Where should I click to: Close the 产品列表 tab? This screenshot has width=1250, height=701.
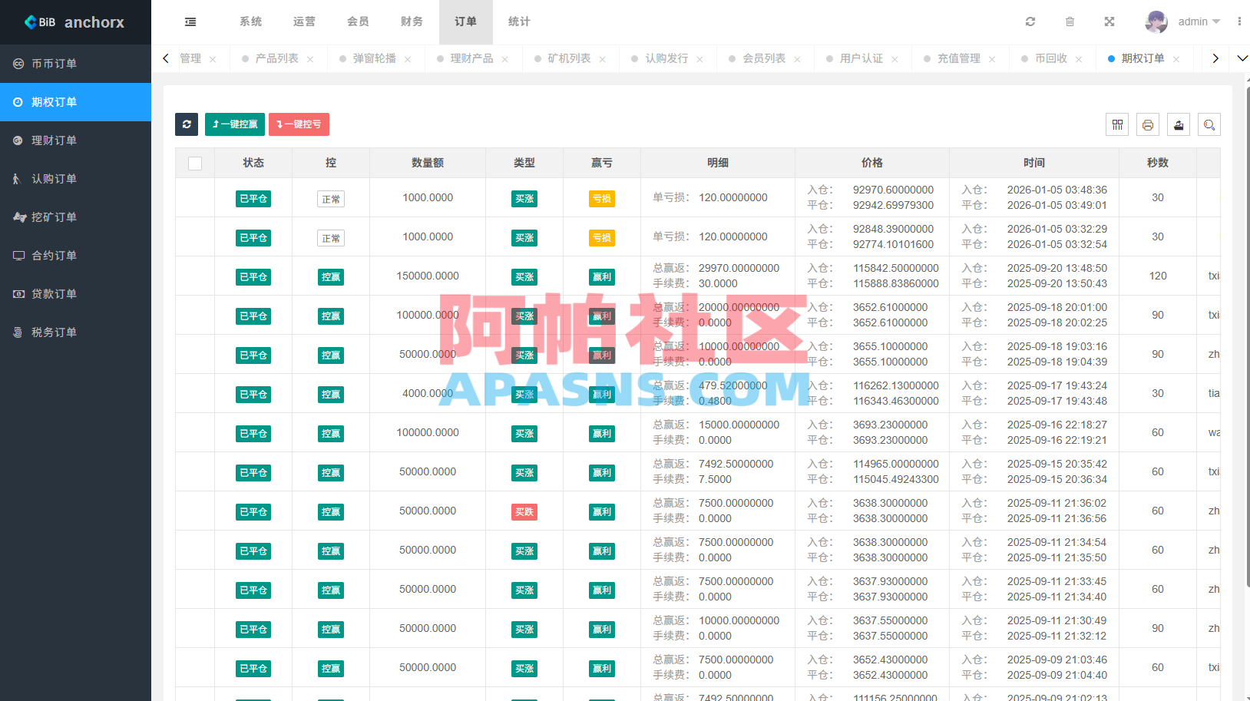[x=310, y=59]
